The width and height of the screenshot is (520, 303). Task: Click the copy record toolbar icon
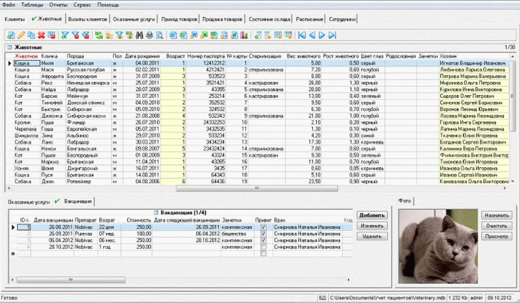pyautogui.click(x=31, y=35)
